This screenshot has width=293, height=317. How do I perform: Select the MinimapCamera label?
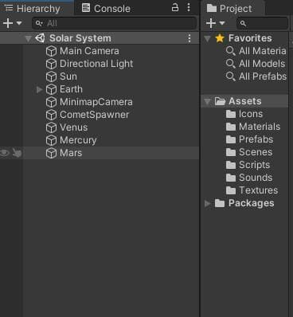point(96,102)
